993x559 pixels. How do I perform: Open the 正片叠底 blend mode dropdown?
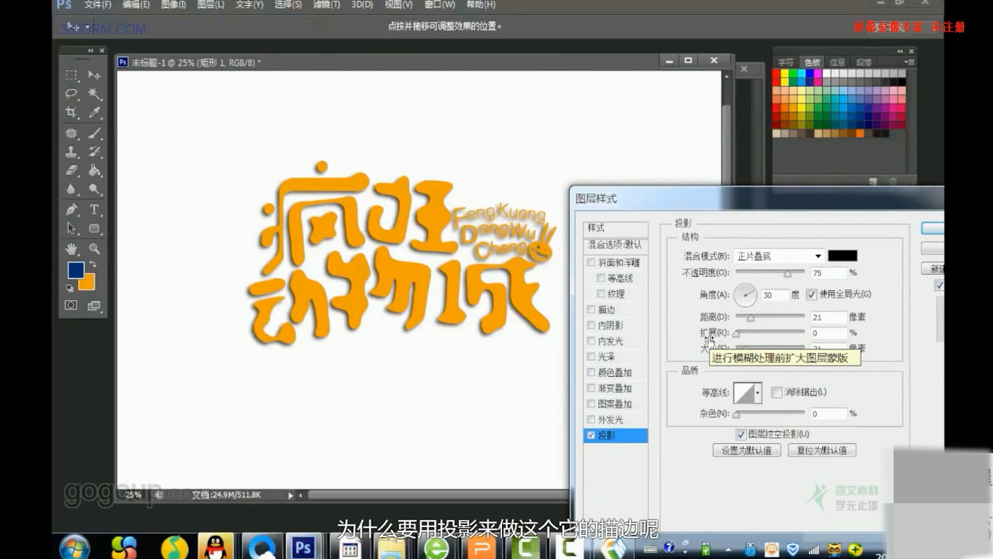point(818,256)
